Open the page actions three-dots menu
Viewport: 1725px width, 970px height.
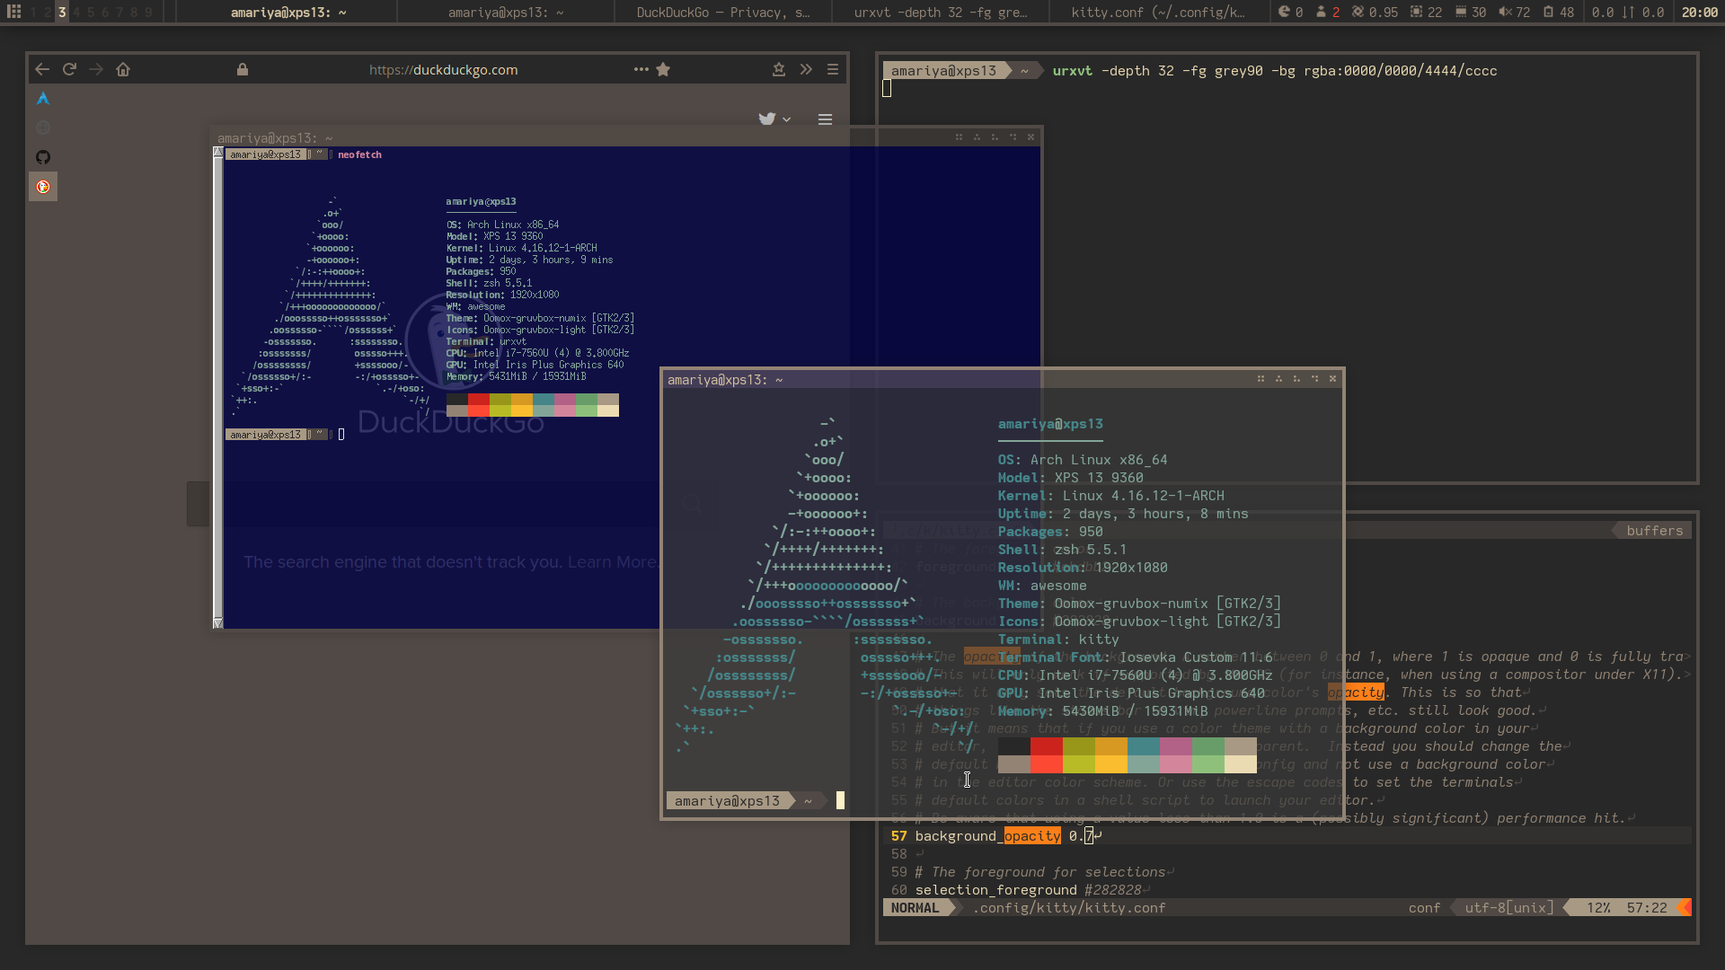click(x=641, y=69)
